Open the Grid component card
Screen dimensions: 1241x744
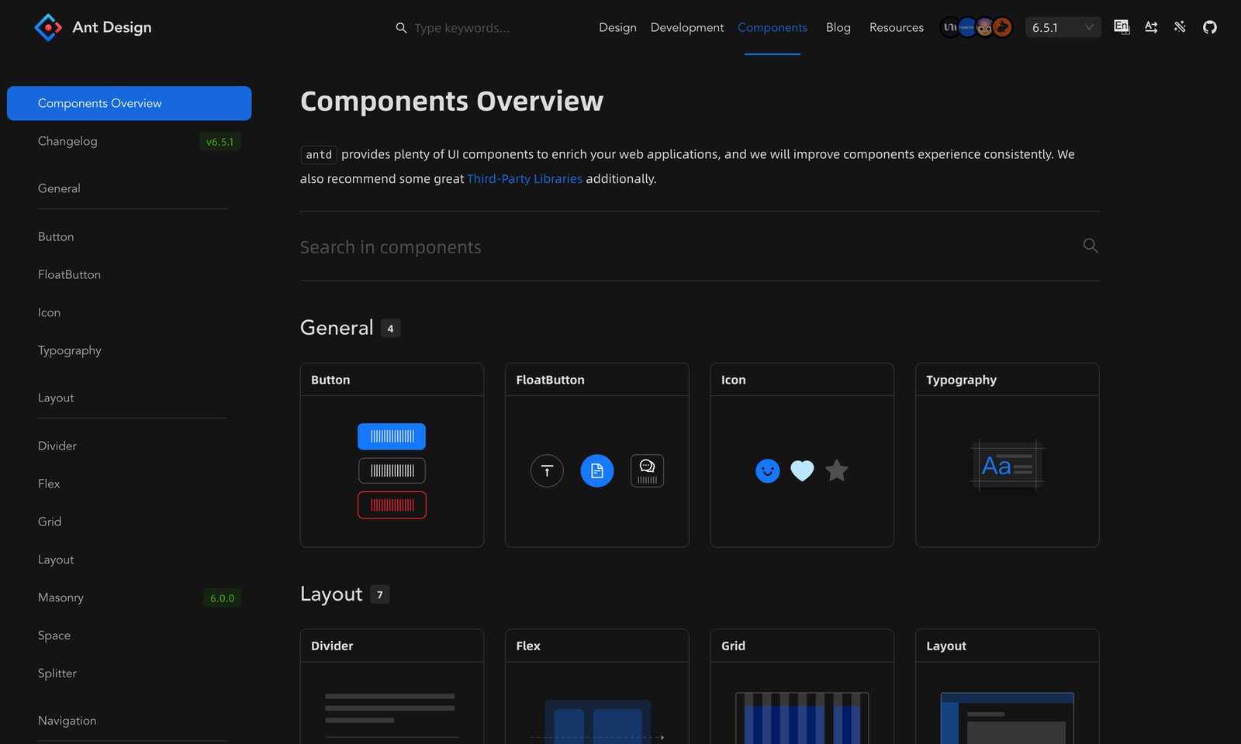point(802,687)
